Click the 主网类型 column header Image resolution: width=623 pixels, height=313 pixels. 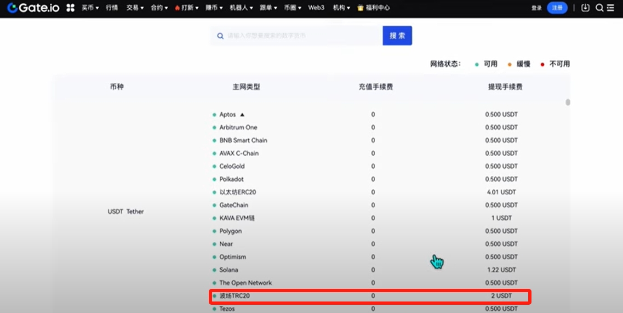[247, 87]
